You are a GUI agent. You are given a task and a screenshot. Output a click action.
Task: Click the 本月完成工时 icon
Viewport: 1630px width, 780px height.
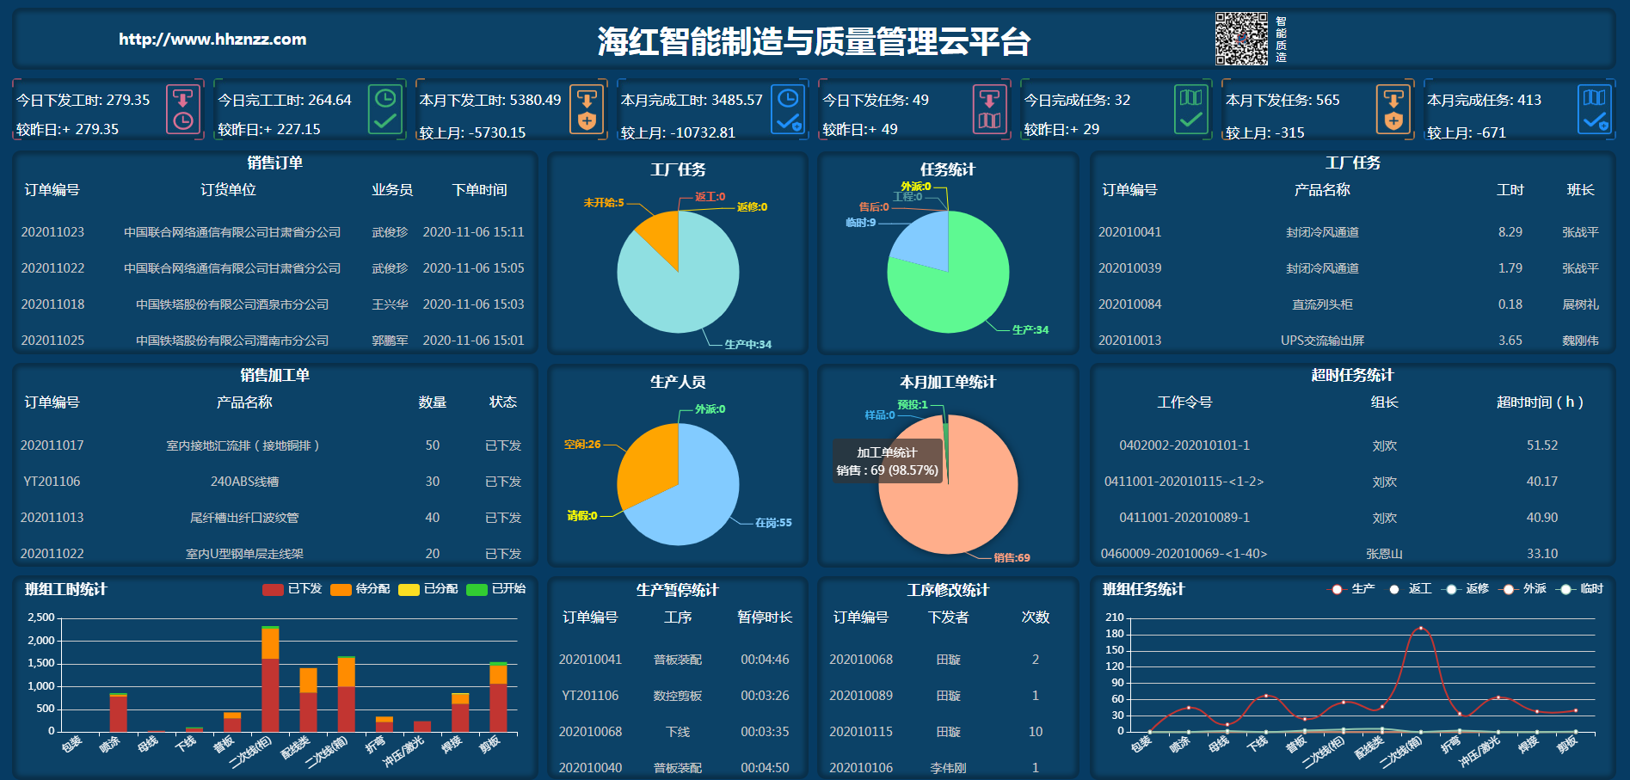pos(788,109)
